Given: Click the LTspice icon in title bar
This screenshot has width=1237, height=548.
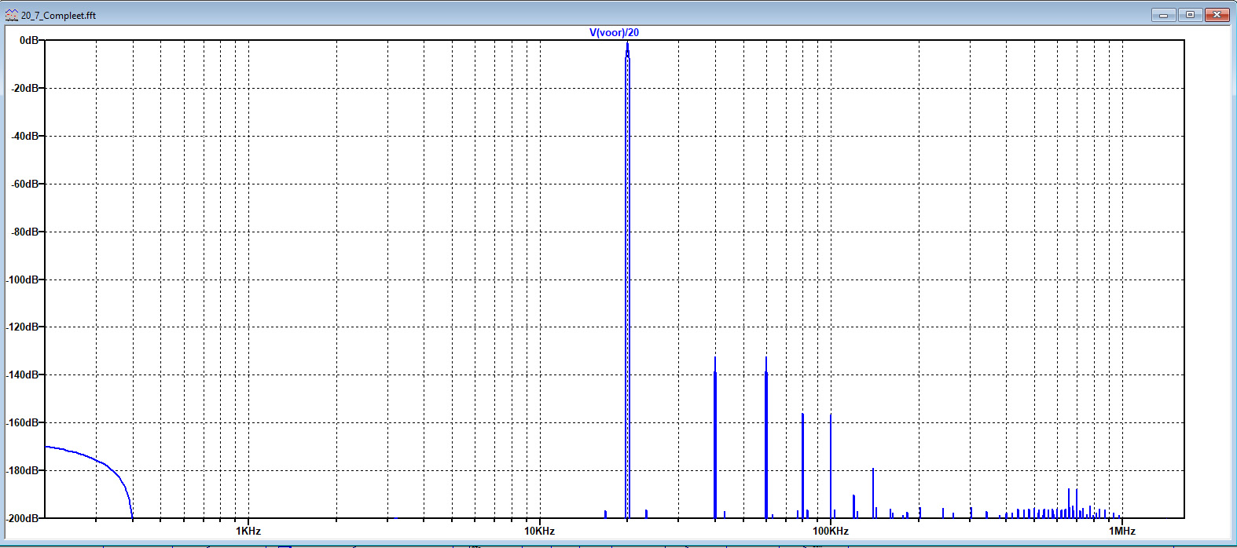Looking at the screenshot, I should click(12, 15).
